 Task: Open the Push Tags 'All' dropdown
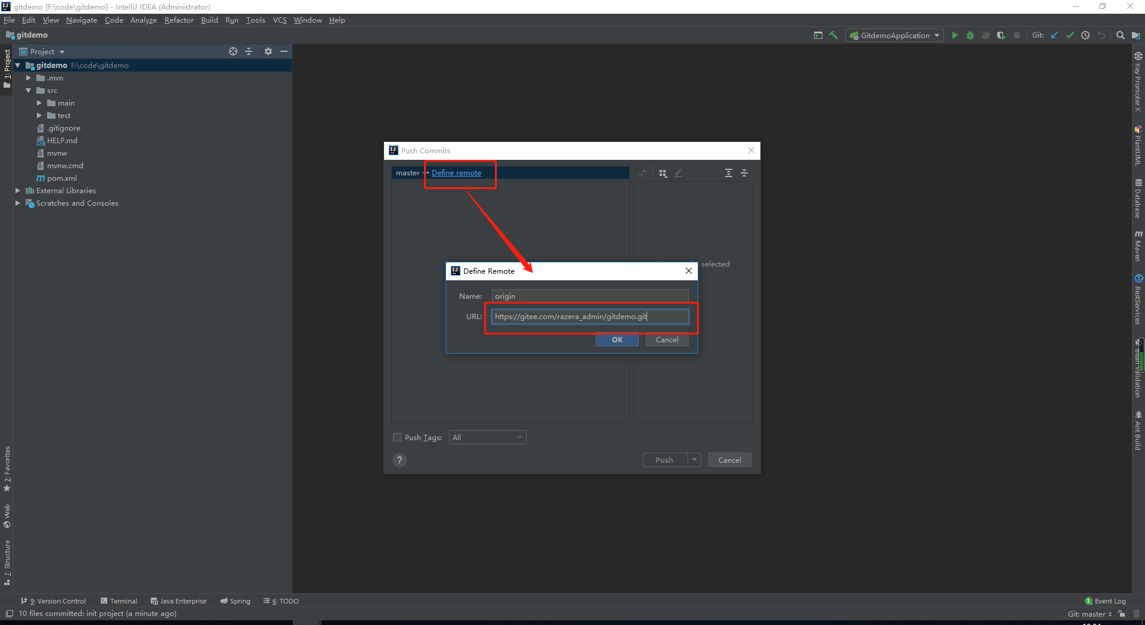[x=487, y=437]
